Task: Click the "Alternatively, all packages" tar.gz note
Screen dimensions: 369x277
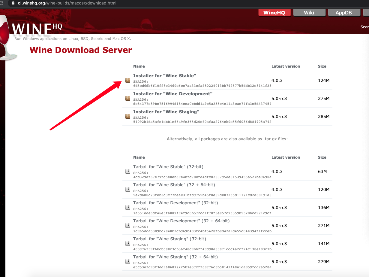Action: (x=227, y=139)
